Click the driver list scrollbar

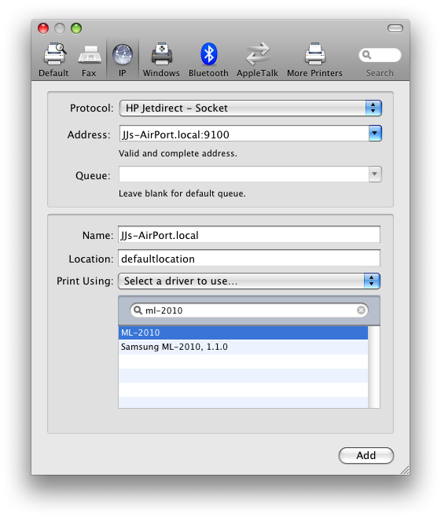pos(374,367)
